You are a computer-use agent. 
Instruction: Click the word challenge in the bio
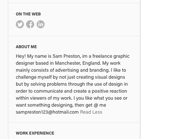[x=26, y=77]
